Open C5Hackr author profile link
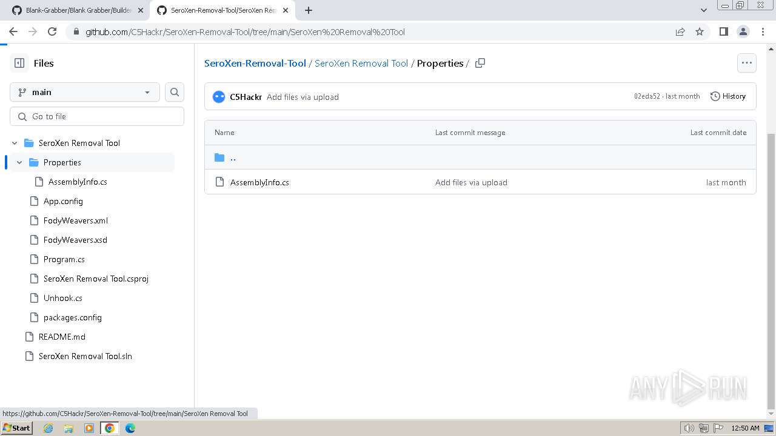 pyautogui.click(x=246, y=97)
